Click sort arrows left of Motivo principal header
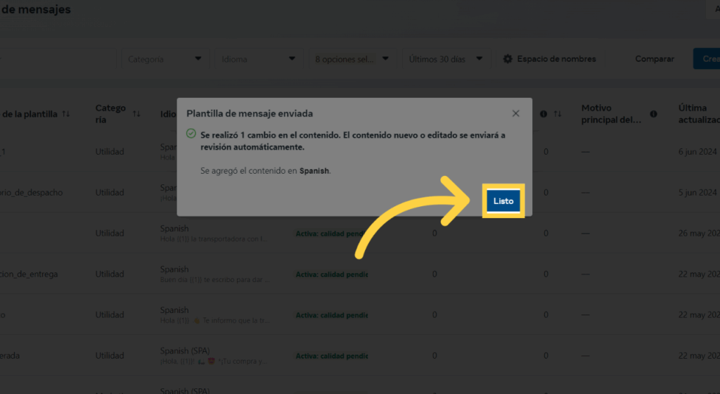720x394 pixels. (x=558, y=114)
